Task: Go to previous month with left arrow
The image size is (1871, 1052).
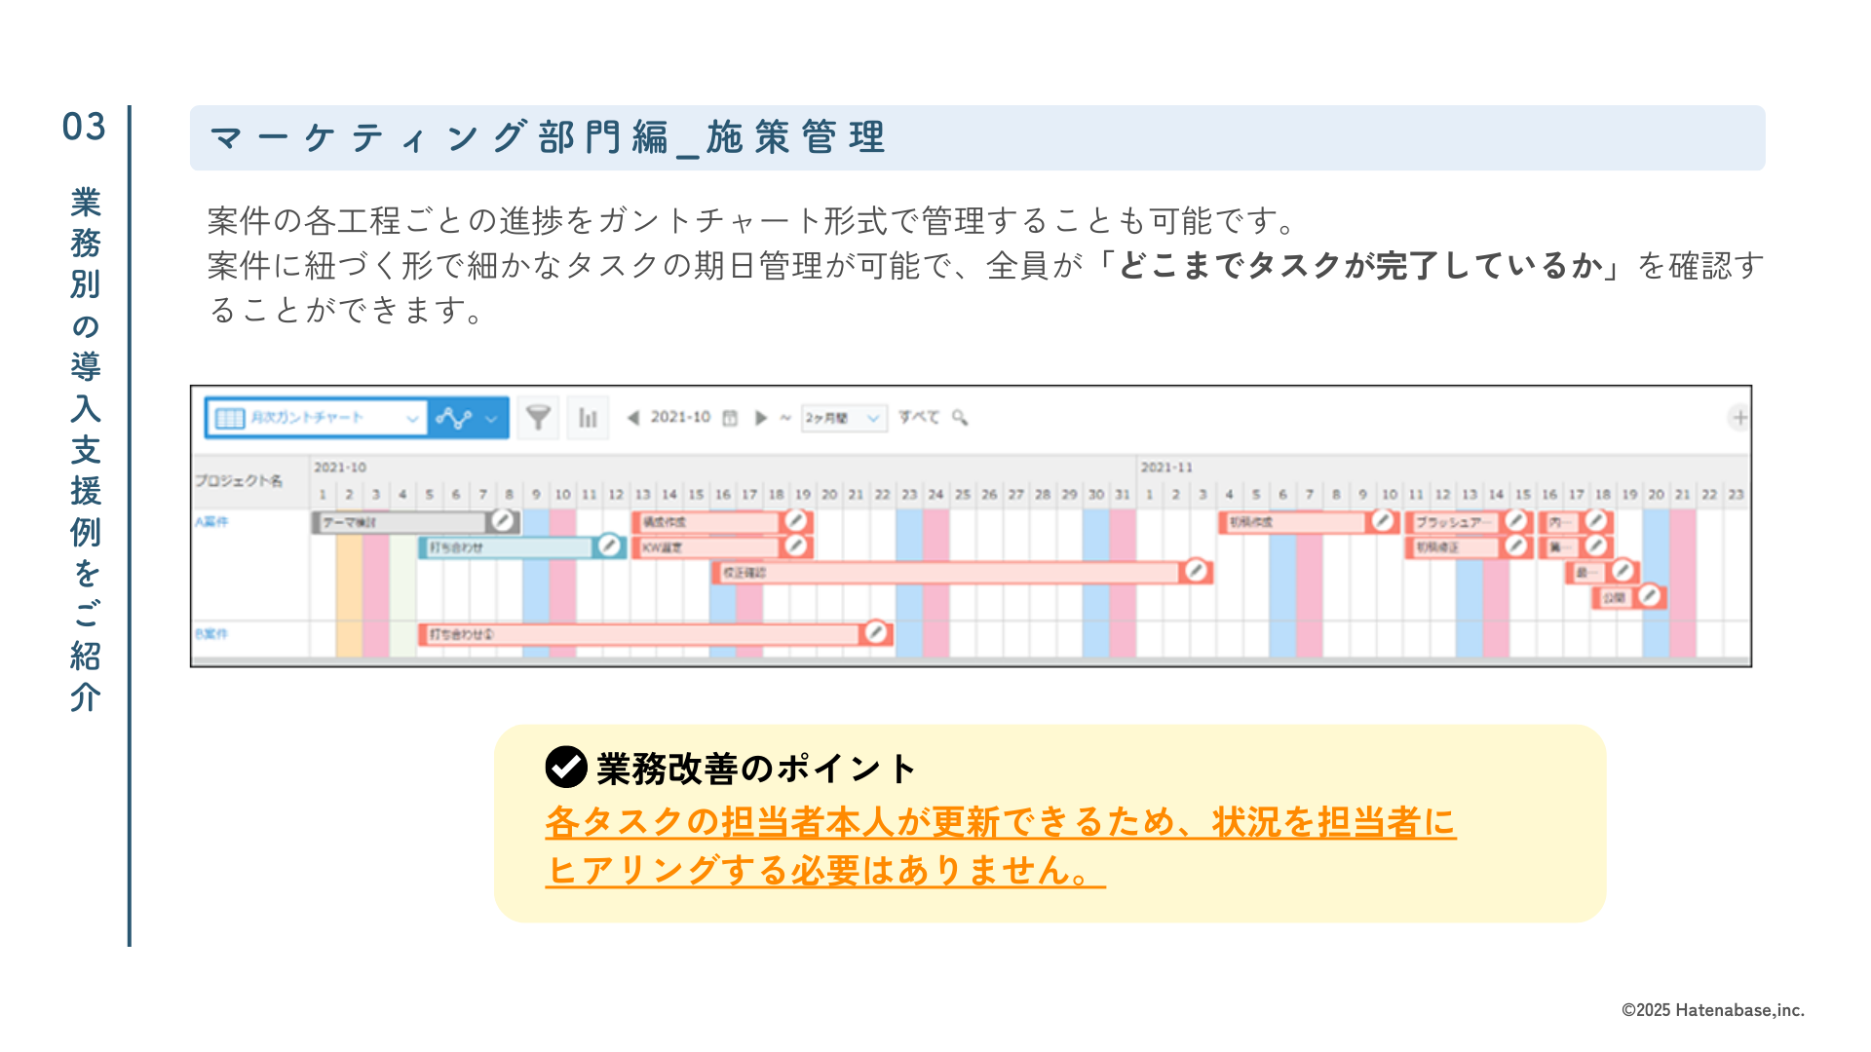Action: point(633,418)
